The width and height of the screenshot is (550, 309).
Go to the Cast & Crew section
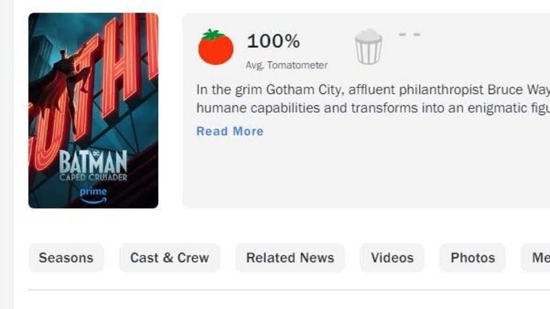[x=169, y=257]
